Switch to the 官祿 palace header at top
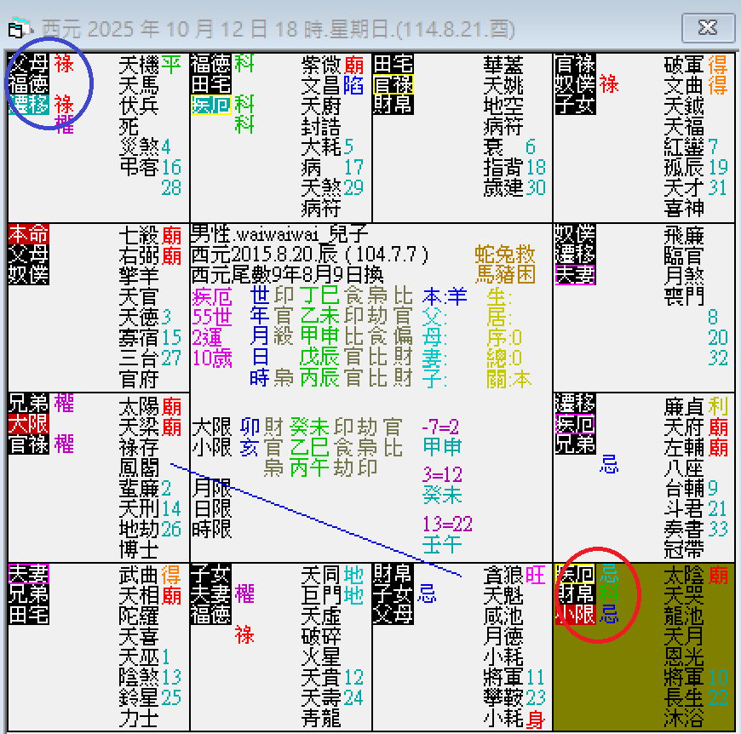The image size is (741, 734). coord(392,83)
